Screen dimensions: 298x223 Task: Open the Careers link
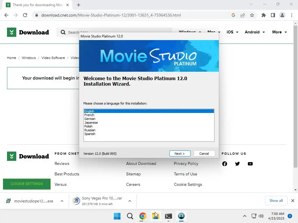tap(133, 184)
